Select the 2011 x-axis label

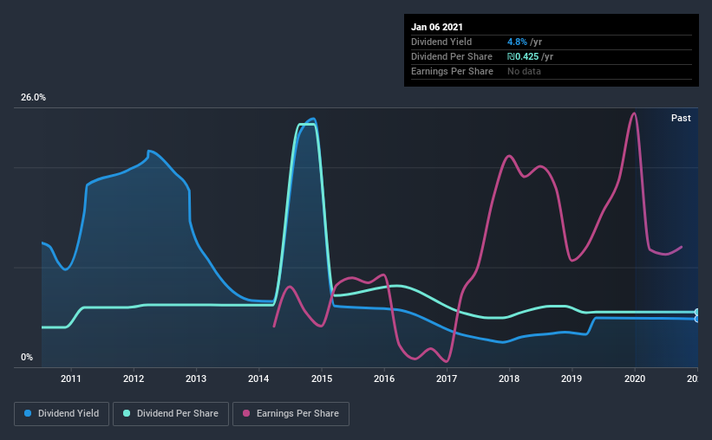click(x=71, y=379)
